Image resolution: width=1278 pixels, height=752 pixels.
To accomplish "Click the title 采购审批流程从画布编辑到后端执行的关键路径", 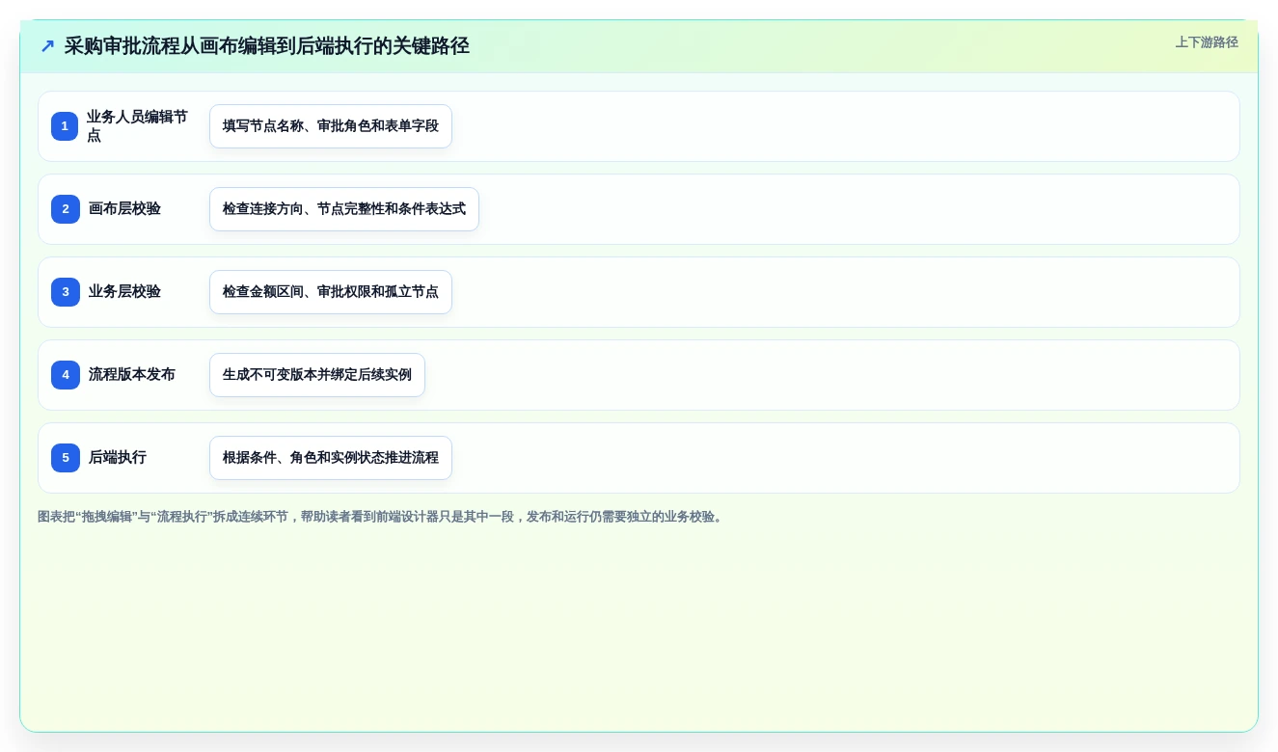I will pos(267,46).
